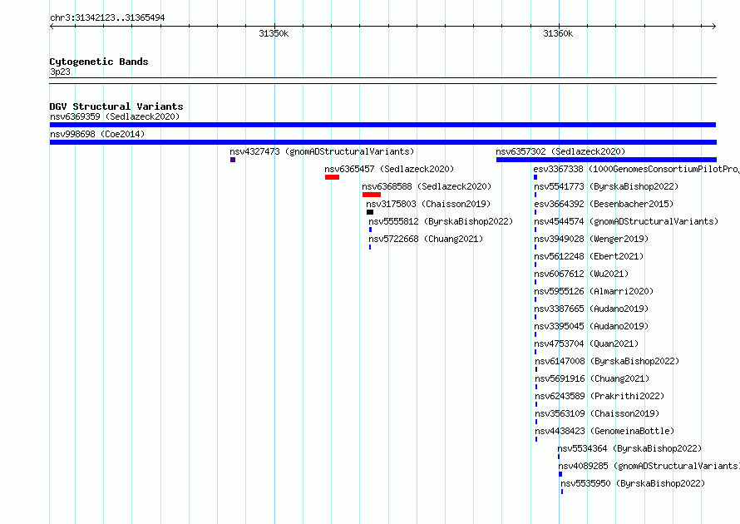
Task: Select the nsv4753704 variant glyph
Action: (535, 352)
